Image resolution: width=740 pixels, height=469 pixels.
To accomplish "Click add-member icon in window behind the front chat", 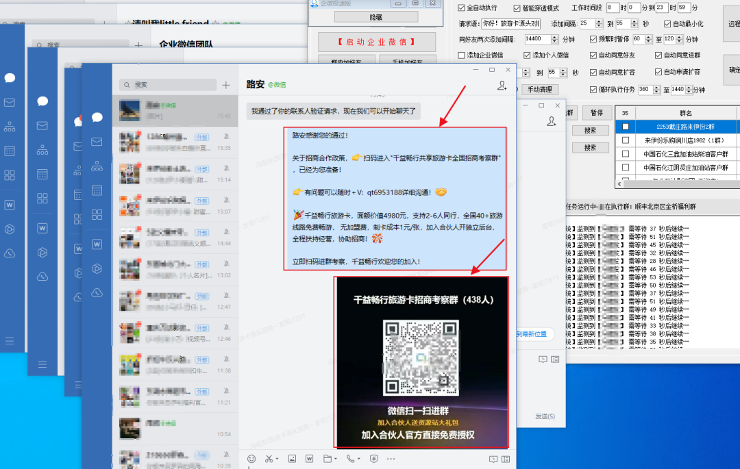I will click(551, 122).
